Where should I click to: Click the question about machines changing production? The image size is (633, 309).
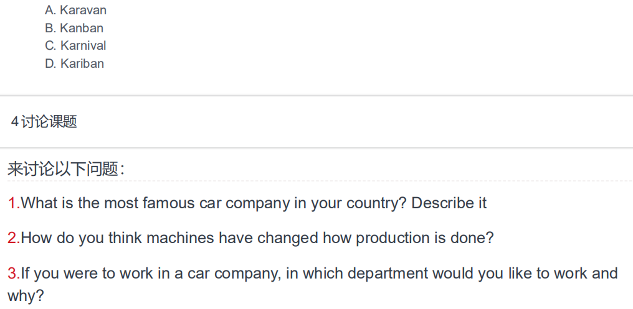257,238
